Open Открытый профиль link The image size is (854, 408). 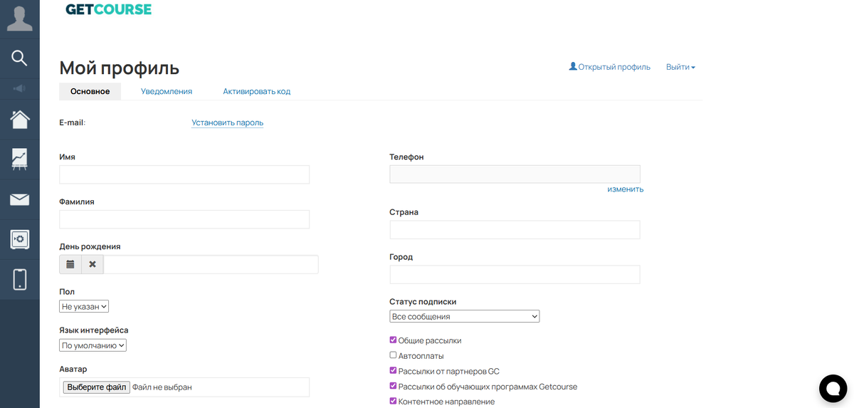(x=610, y=67)
